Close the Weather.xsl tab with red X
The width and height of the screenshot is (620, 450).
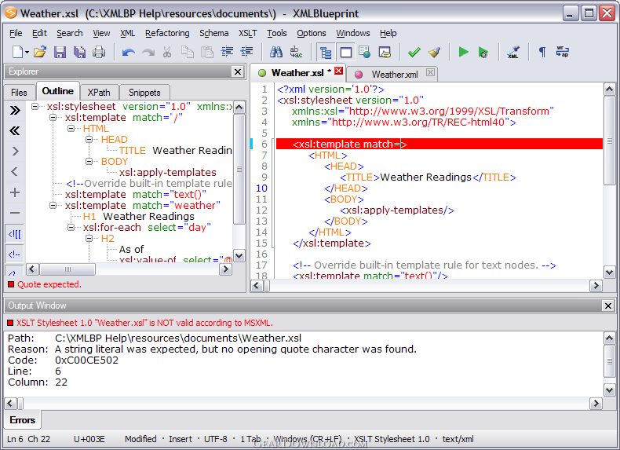click(338, 71)
